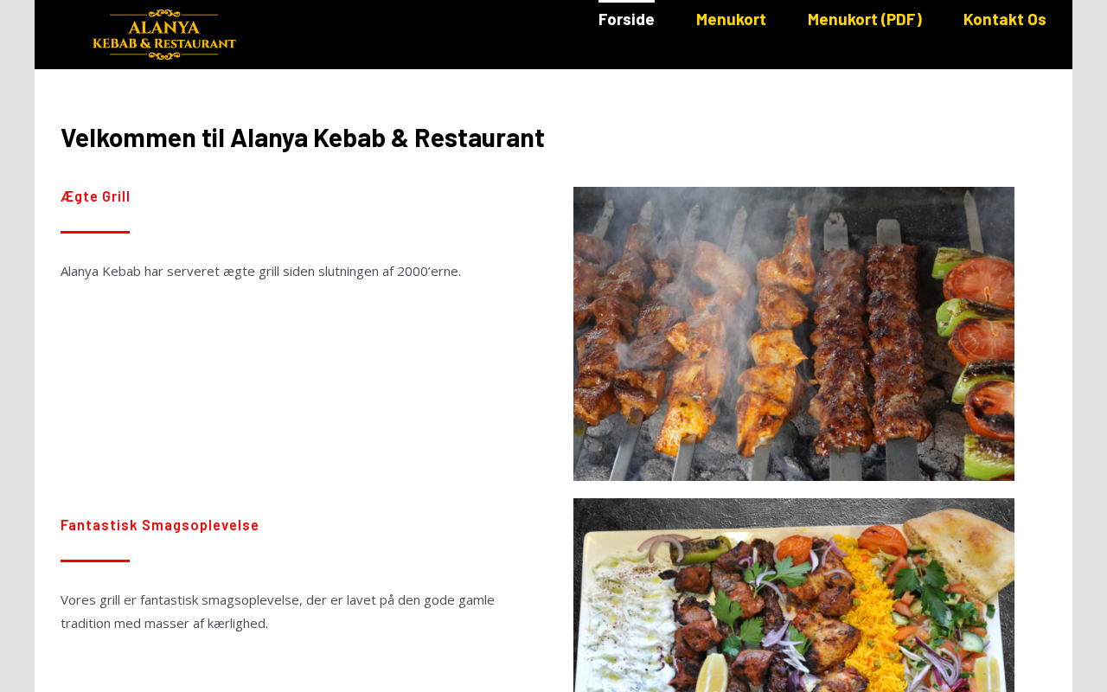This screenshot has height=692, width=1107.
Task: Click the paragraph starting with Vores grill
Action: [x=278, y=612]
